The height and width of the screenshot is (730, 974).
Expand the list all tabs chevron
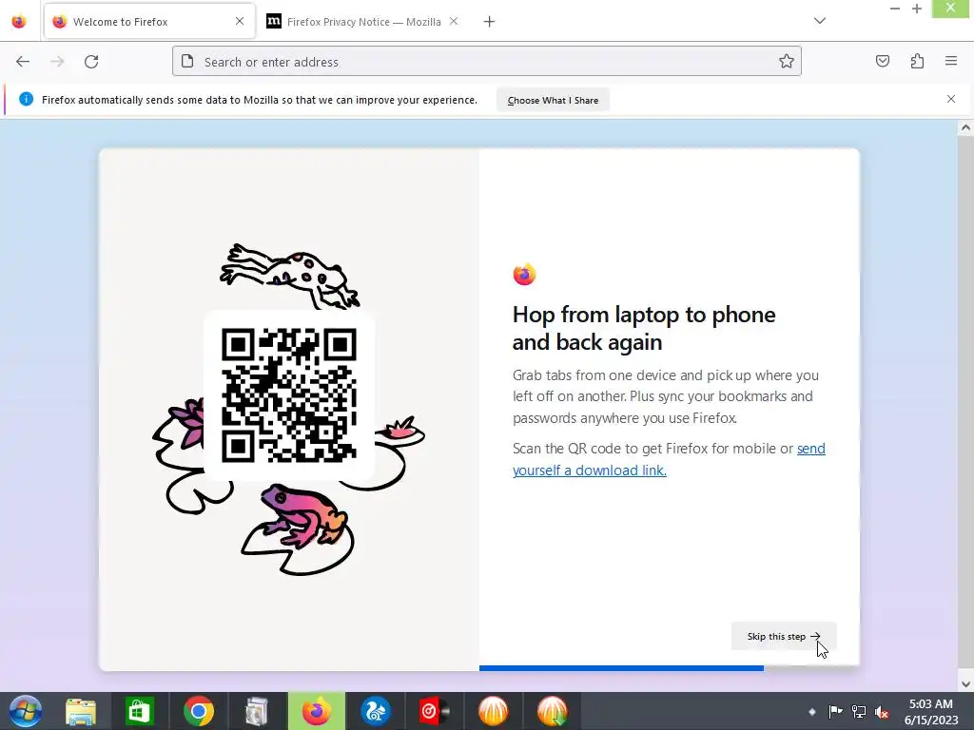(x=820, y=21)
